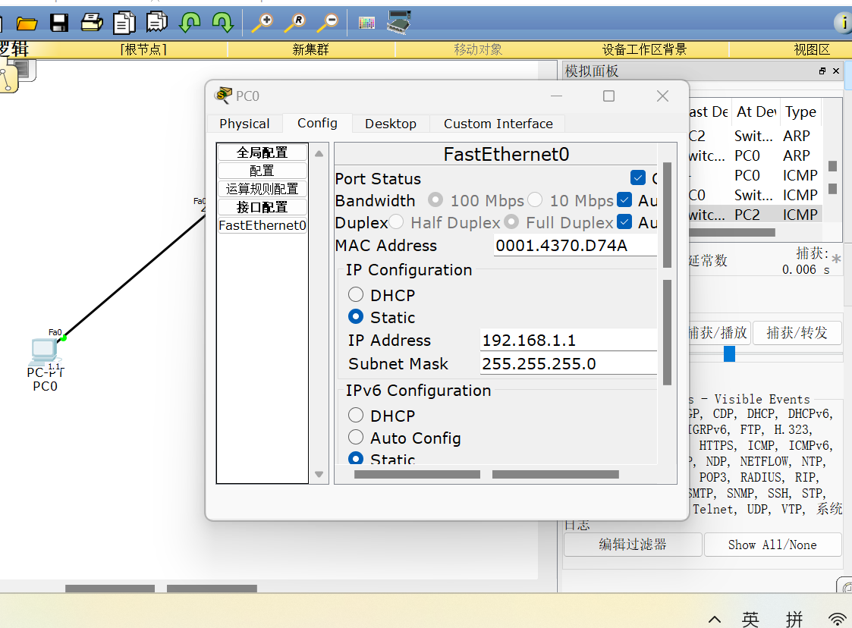Select the 100 Mbps bandwidth option

click(x=435, y=200)
